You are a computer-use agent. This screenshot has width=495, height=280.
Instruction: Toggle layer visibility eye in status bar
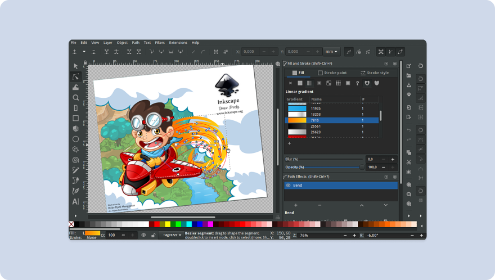point(143,235)
